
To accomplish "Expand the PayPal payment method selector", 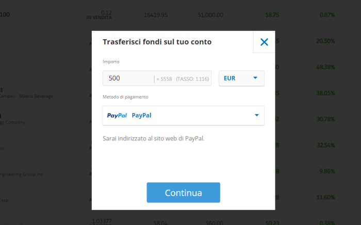I will 183,116.
